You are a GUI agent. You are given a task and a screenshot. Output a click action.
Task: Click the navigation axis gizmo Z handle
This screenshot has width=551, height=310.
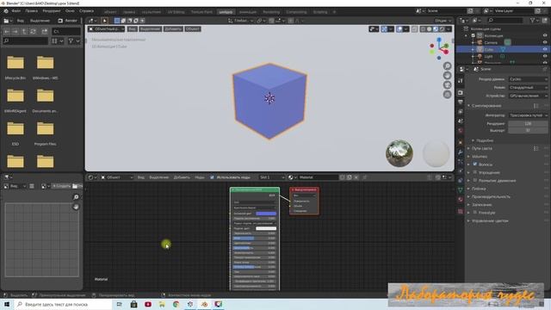click(439, 40)
